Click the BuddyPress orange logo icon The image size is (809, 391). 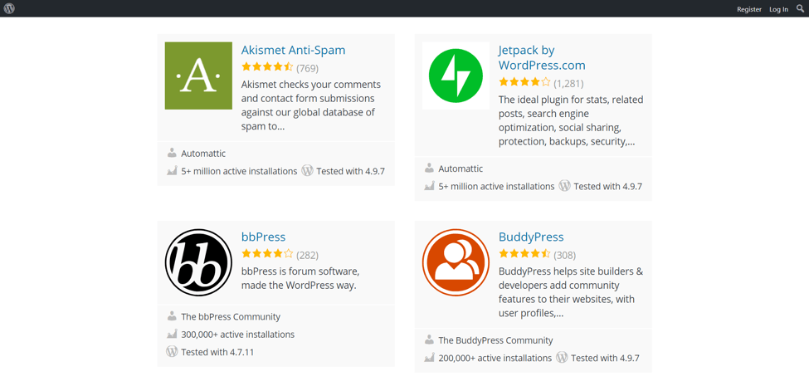coord(456,262)
